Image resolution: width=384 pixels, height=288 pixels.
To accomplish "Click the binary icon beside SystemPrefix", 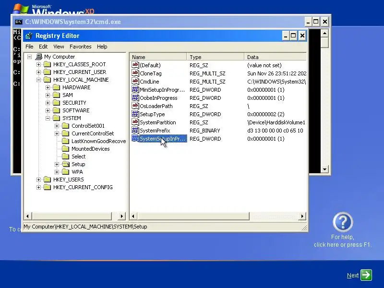I will (x=135, y=130).
